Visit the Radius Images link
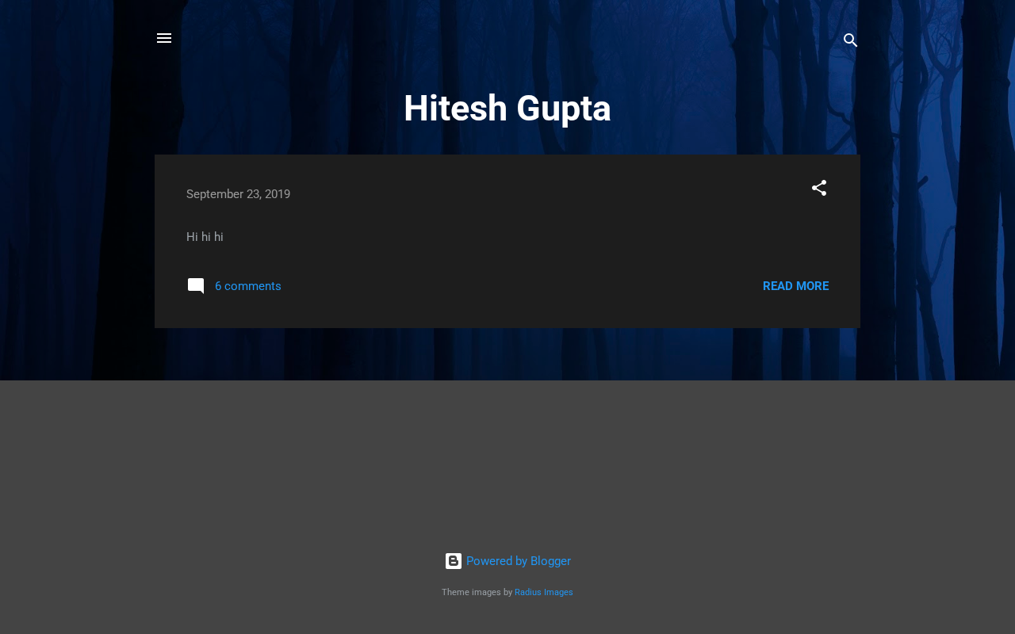 point(544,592)
